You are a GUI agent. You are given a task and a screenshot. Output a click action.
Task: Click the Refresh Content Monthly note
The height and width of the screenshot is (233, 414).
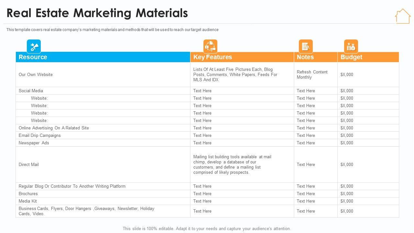click(x=312, y=74)
